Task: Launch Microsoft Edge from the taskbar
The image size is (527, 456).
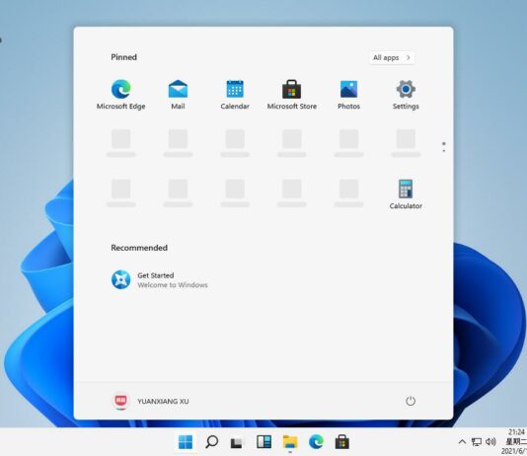Action: coord(316,442)
